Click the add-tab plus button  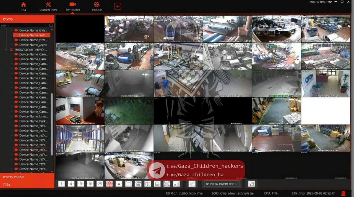coord(118,6)
